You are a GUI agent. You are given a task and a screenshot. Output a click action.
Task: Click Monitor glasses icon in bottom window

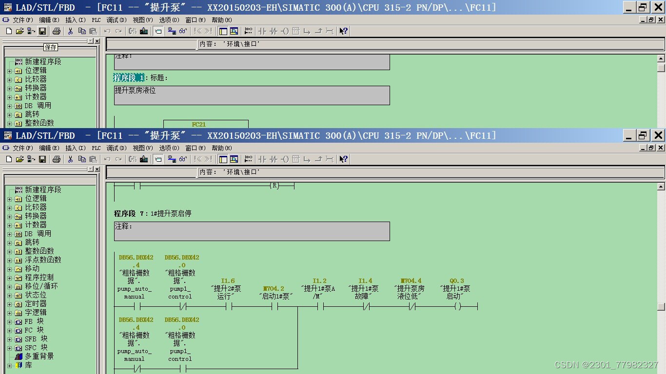183,159
